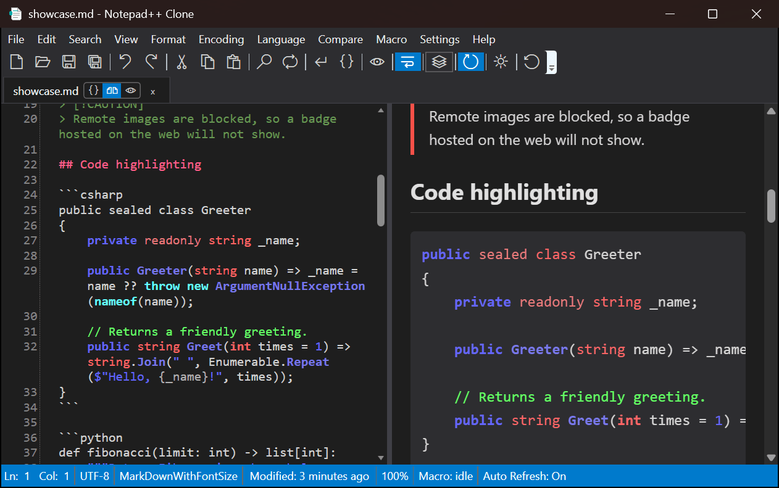The width and height of the screenshot is (779, 488).
Task: Undo the last edit via toolbar arrow
Action: [125, 62]
